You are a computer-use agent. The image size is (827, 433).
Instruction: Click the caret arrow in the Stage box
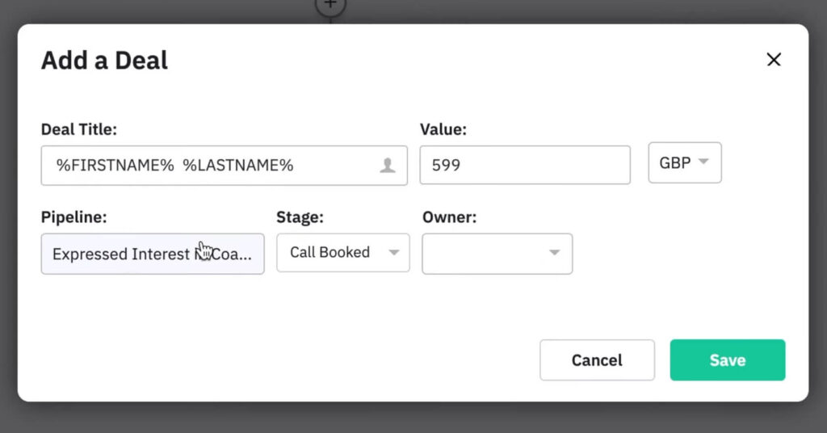pyautogui.click(x=393, y=253)
